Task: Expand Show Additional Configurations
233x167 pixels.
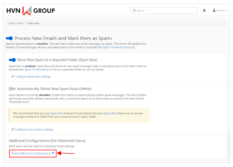Action: [x=33, y=153]
